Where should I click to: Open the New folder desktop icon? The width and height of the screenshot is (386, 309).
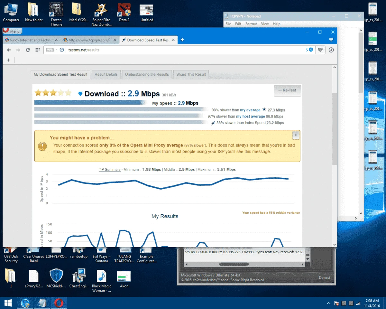(34, 12)
